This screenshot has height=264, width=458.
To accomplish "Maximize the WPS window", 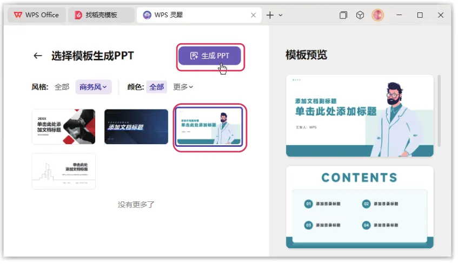I will [420, 15].
